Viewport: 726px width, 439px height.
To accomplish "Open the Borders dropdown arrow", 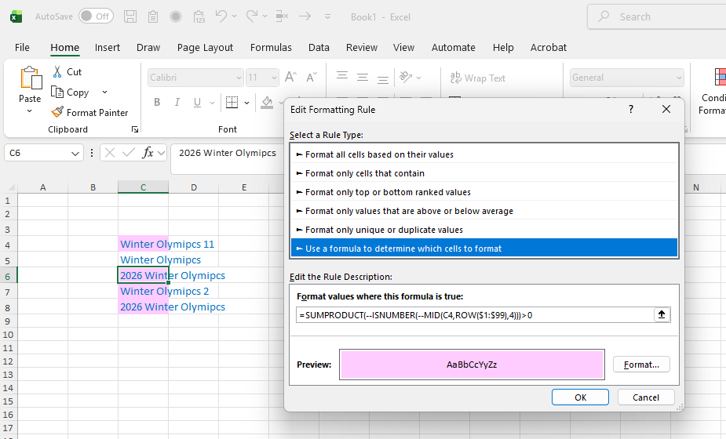I will click(246, 103).
